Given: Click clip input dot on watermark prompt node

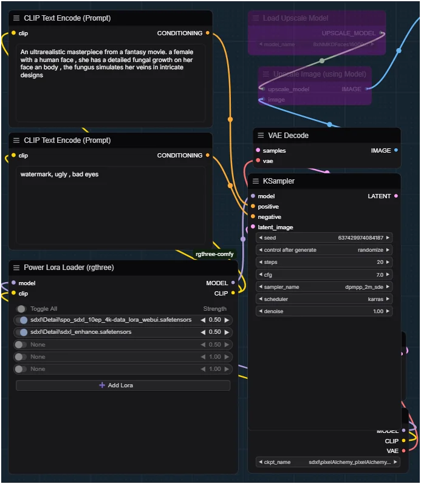Looking at the screenshot, I should coord(13,155).
